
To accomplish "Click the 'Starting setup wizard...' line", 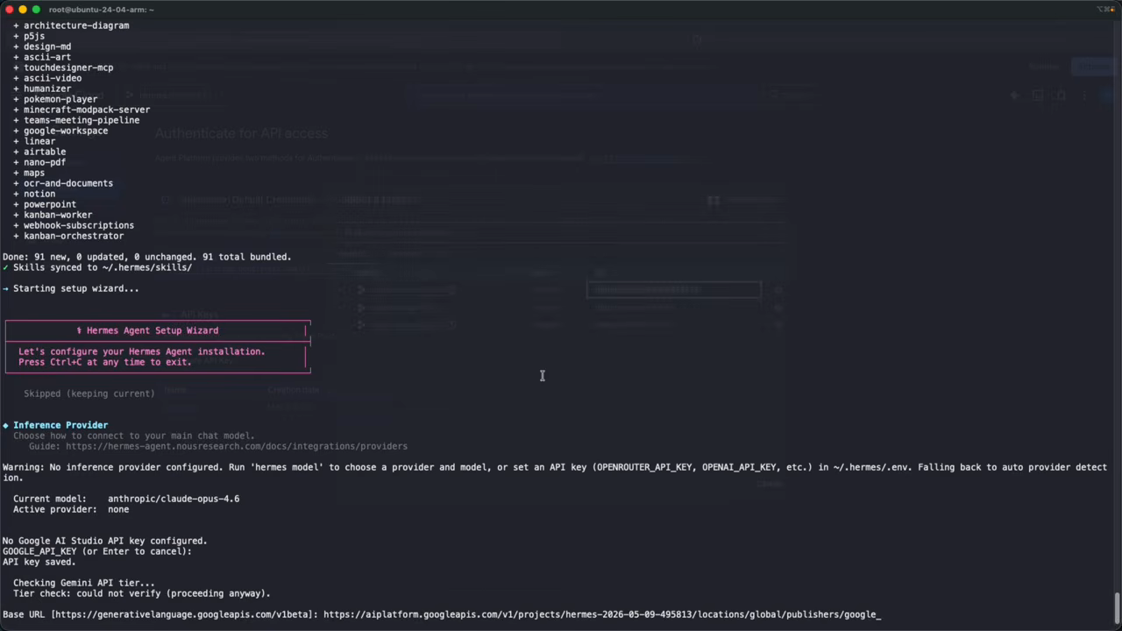I will pyautogui.click(x=71, y=288).
